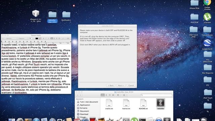
Task: Select the iPhone1,1_3.1.2 ipsw desktop file
Action: pyautogui.click(x=36, y=16)
